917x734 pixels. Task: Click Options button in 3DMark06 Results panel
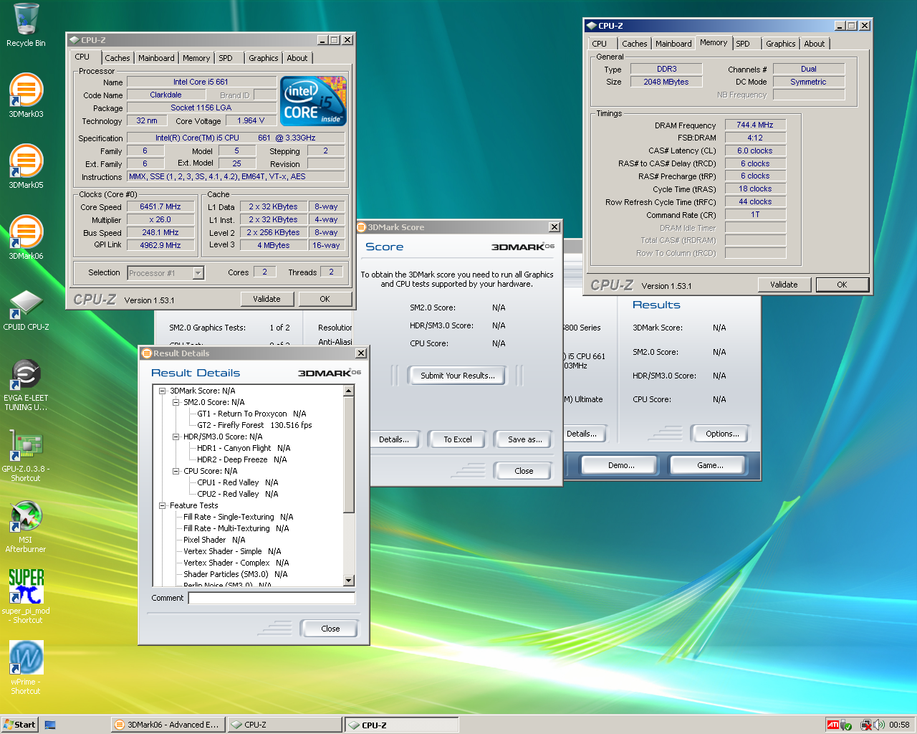coord(722,434)
